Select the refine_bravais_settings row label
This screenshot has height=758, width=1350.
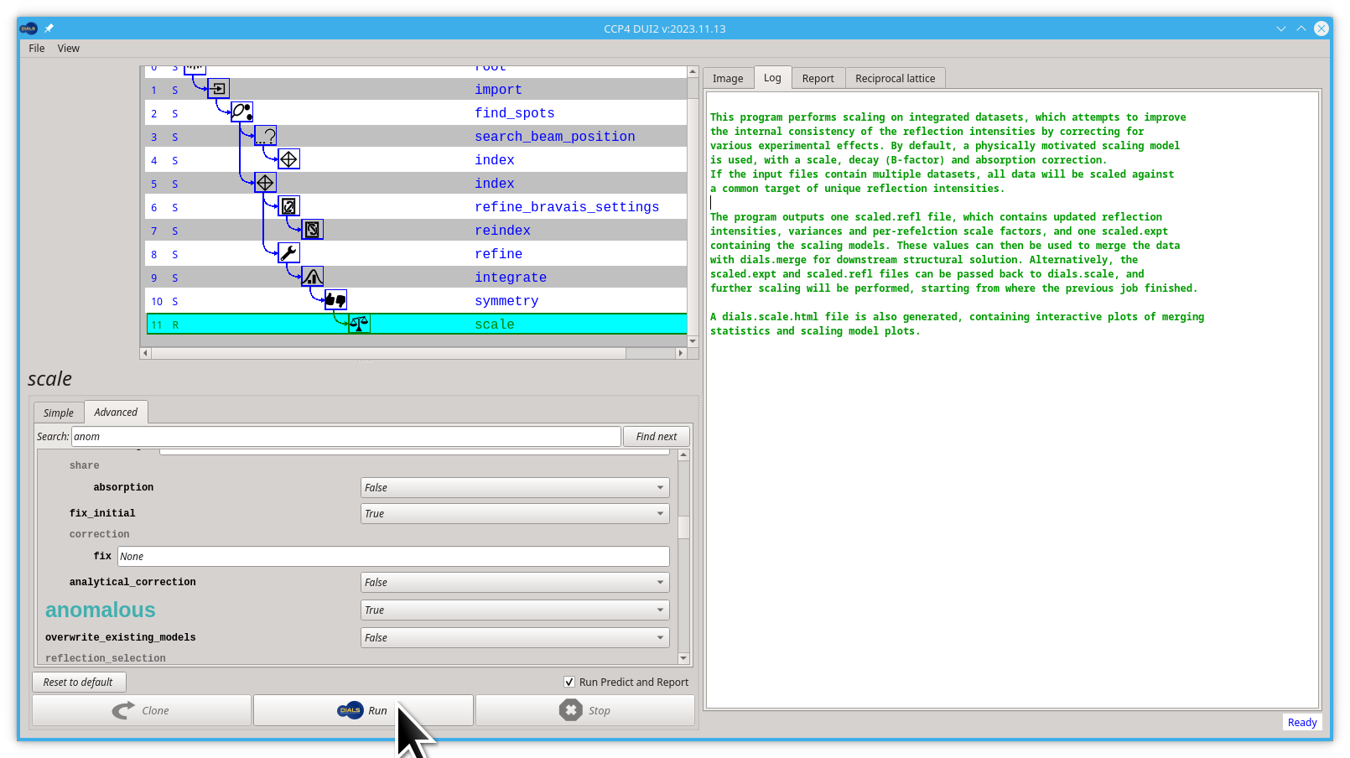click(x=567, y=207)
